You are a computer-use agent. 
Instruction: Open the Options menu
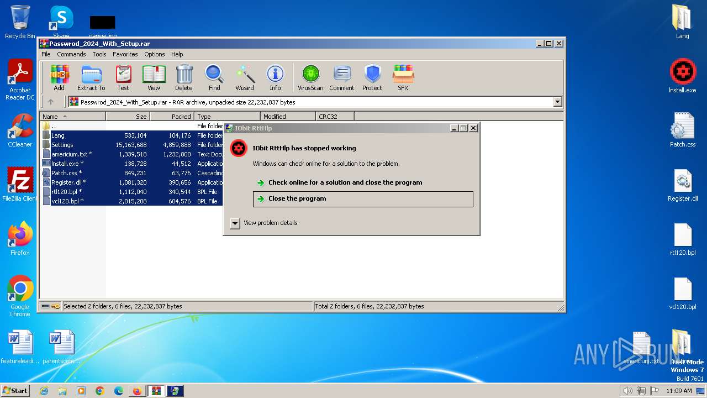point(155,54)
